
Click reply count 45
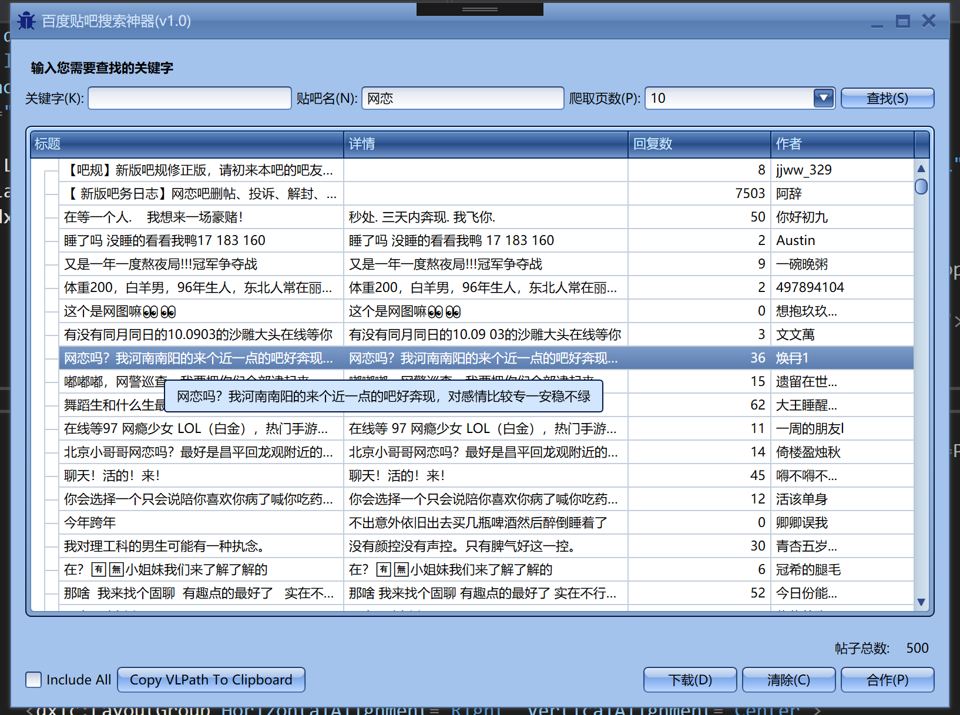[758, 476]
